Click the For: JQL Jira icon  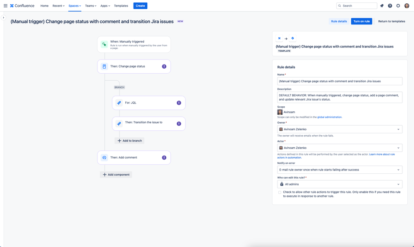(x=119, y=103)
